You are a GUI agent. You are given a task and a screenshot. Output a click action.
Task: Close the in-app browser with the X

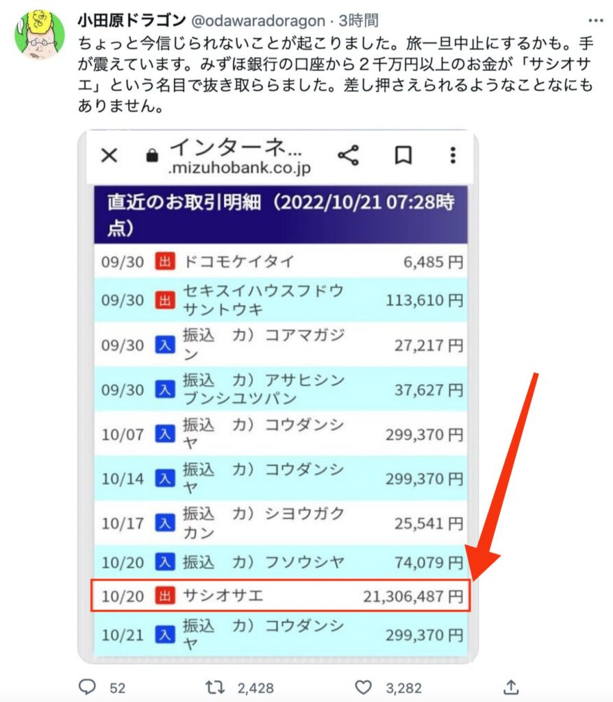coord(109,156)
